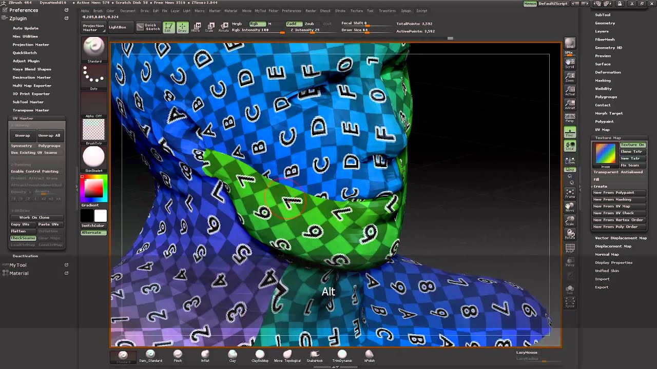
Task: Select the hPolish brush at bottom
Action: 370,356
